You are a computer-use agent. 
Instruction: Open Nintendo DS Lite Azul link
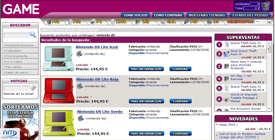[97, 47]
